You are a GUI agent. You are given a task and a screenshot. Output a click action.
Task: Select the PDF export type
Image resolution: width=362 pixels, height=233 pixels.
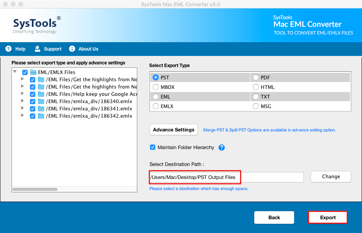tap(255, 77)
